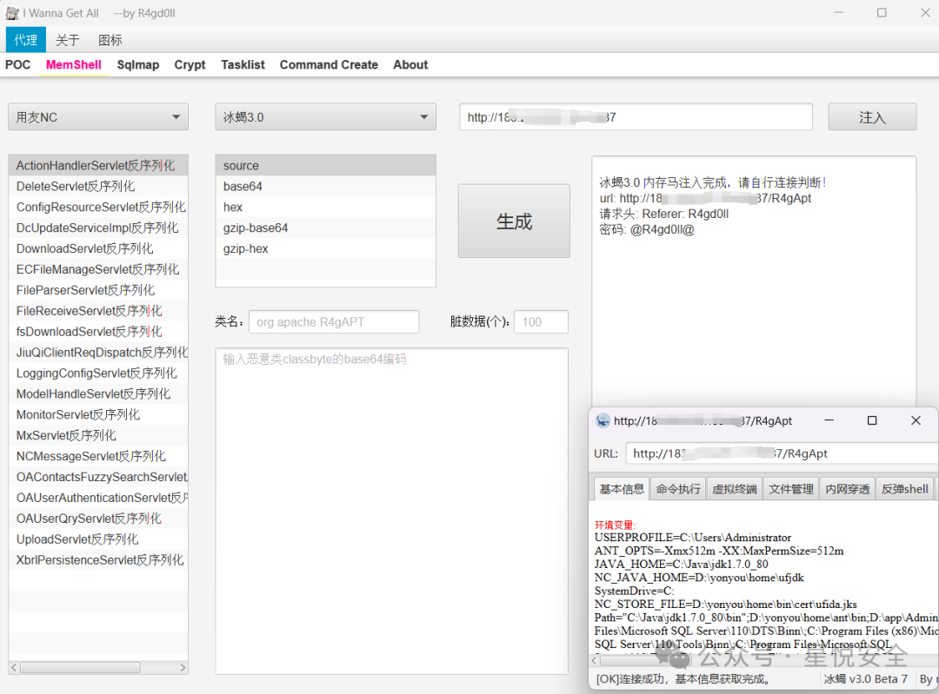Screen dimensions: 939x694
Task: Click right arrow of servlet list scrollbar
Action: click(183, 668)
